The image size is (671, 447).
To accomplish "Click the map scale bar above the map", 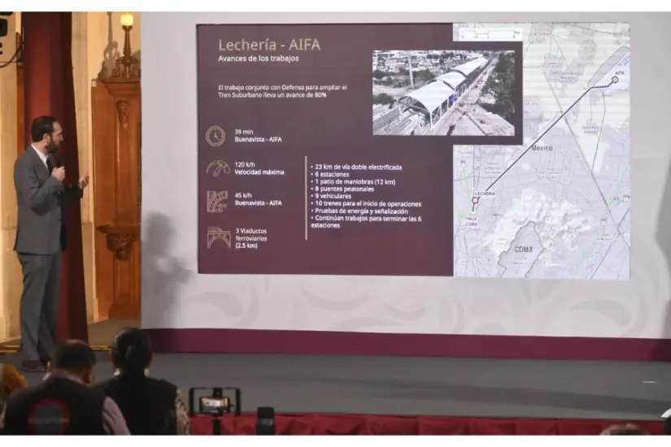I will pos(491,34).
